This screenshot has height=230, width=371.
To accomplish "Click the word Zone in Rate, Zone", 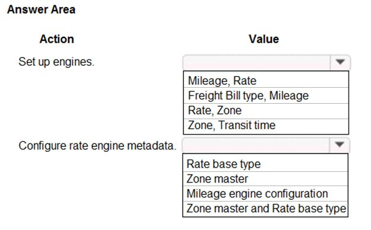I will [x=229, y=111].
